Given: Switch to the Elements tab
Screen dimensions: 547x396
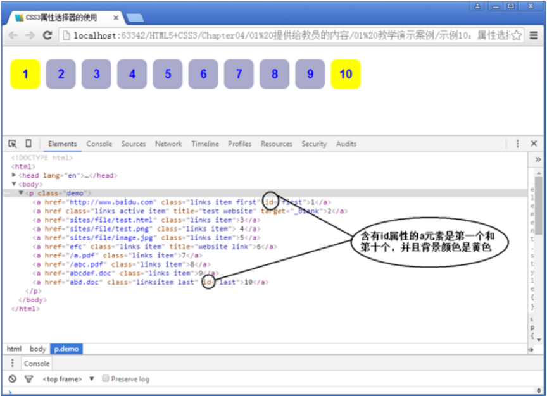Looking at the screenshot, I should (63, 144).
